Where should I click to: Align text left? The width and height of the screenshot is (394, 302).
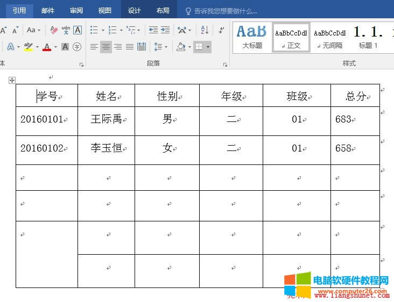point(94,47)
